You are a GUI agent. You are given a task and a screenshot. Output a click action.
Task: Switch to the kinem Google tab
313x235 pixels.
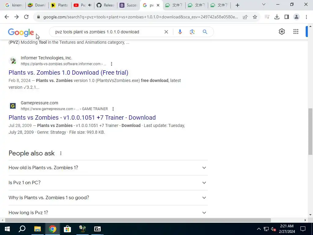click(x=13, y=5)
